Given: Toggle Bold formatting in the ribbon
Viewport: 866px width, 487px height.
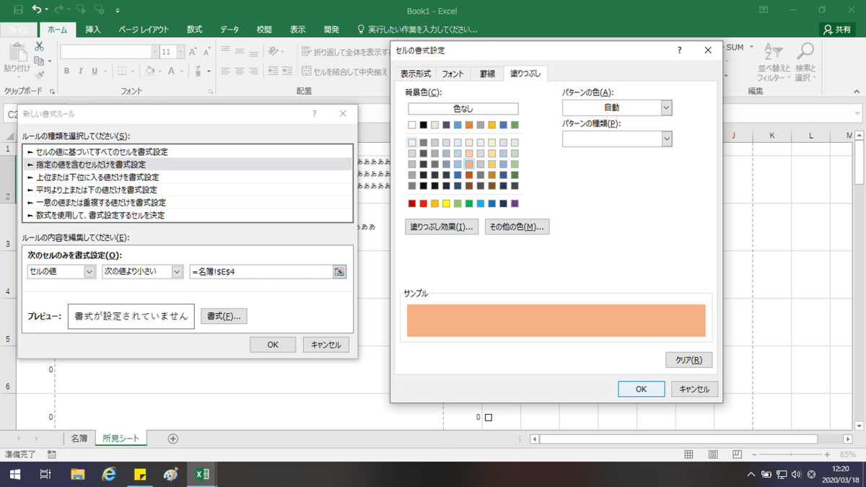Looking at the screenshot, I should coord(66,71).
